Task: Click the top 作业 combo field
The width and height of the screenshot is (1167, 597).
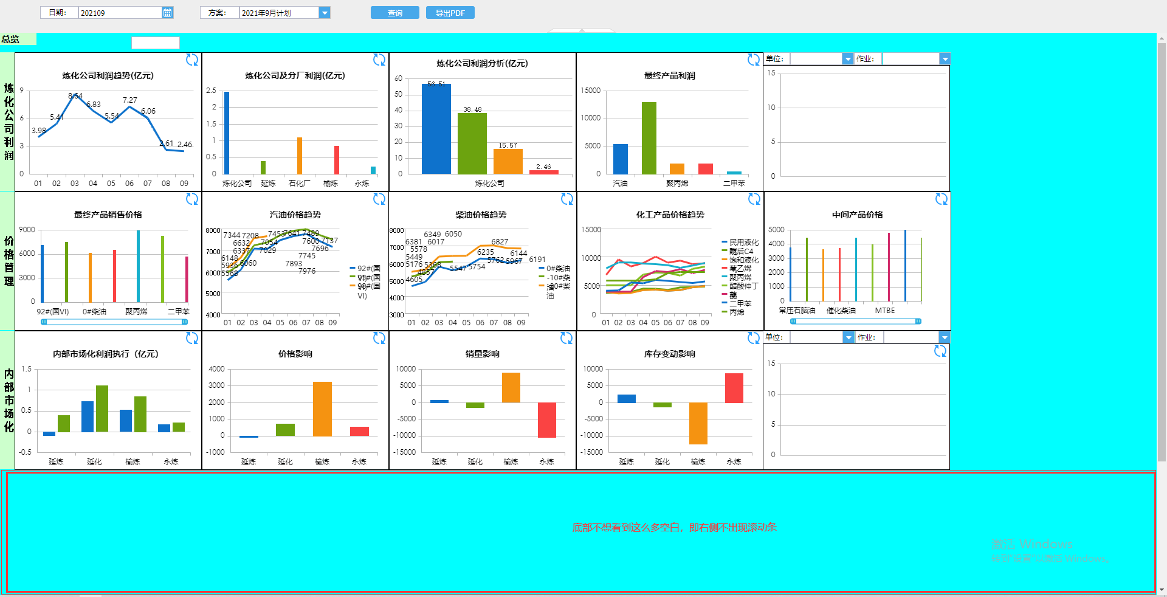Action: pyautogui.click(x=911, y=58)
